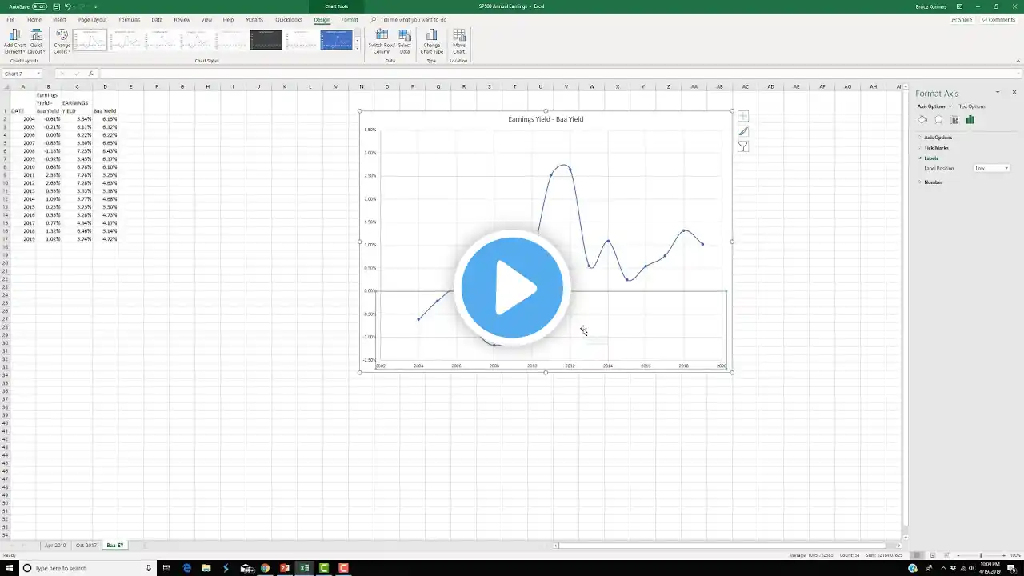Switch to the Formulas tab
1024x576 pixels.
pos(129,19)
